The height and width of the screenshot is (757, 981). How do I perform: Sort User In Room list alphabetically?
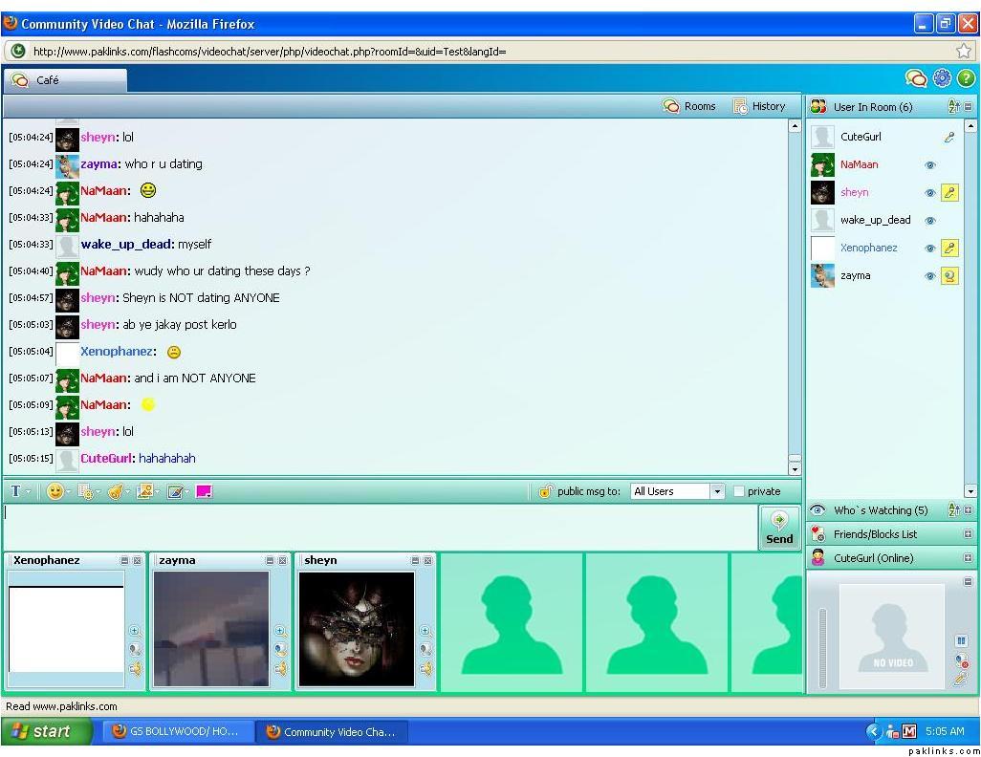953,107
